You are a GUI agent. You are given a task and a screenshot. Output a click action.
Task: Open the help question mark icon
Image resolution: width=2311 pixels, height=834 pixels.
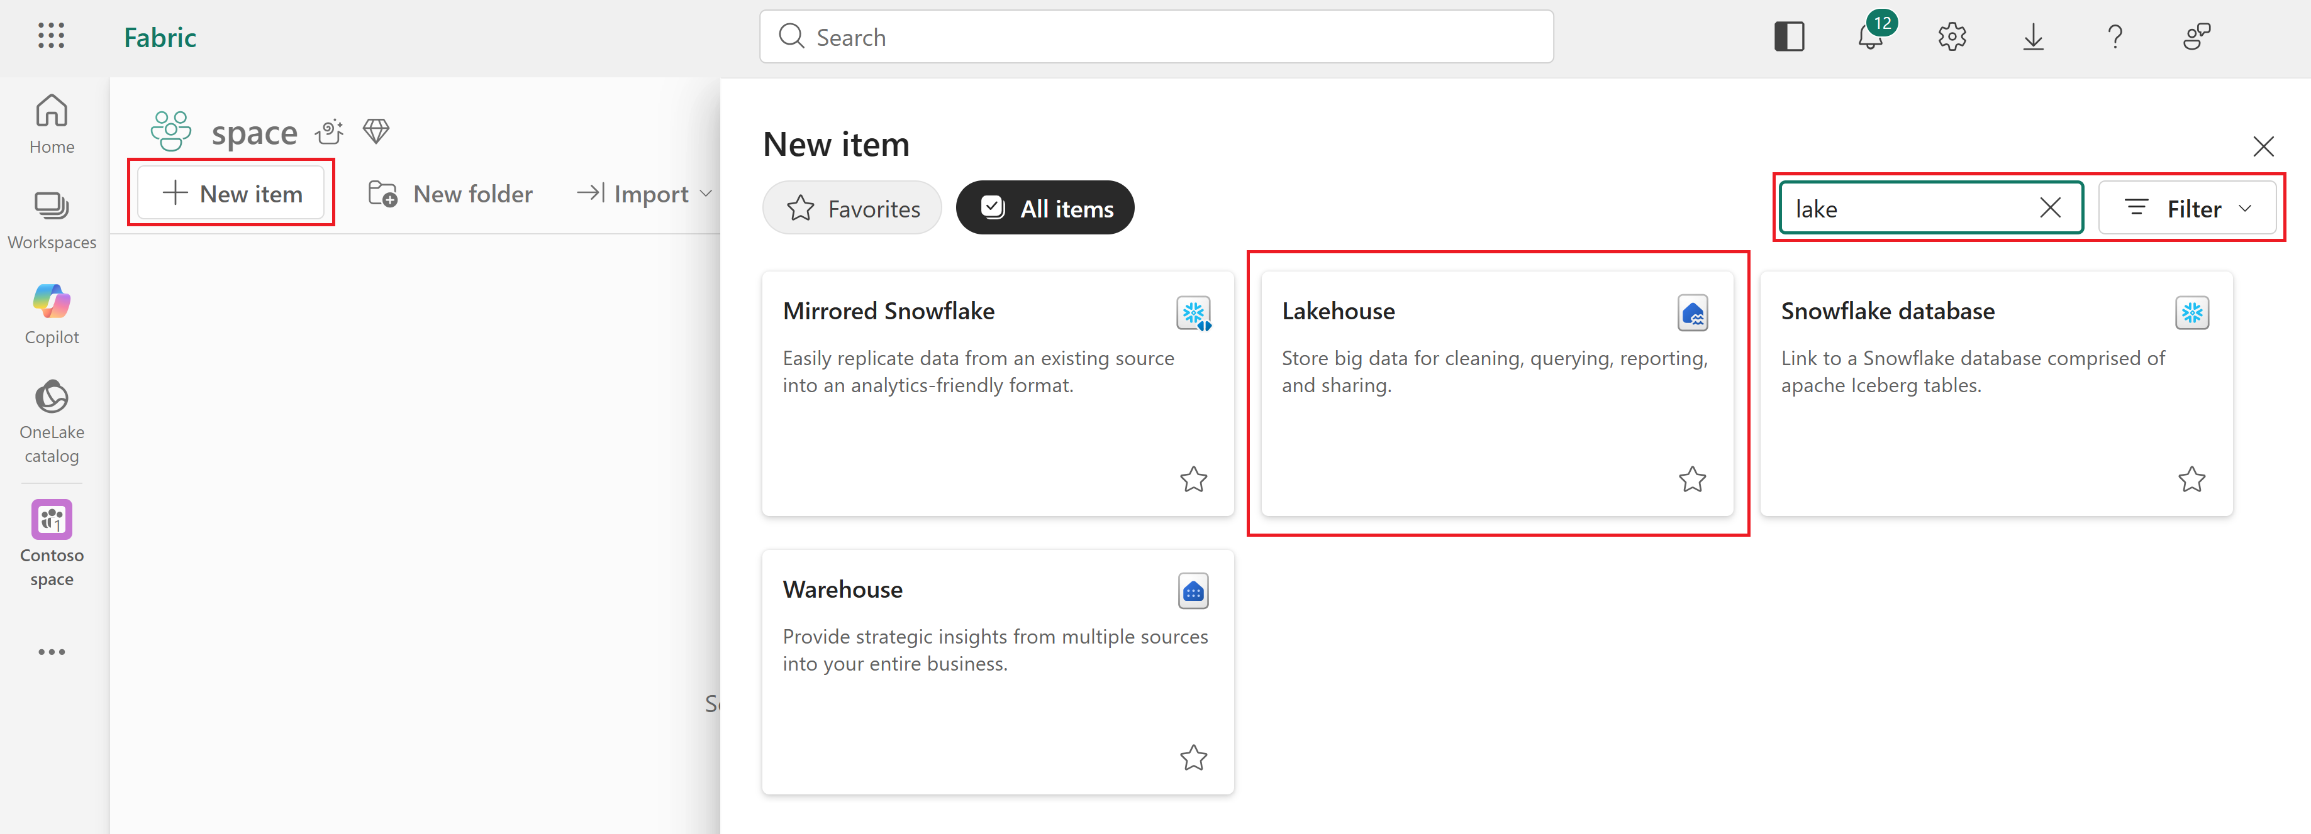2115,37
